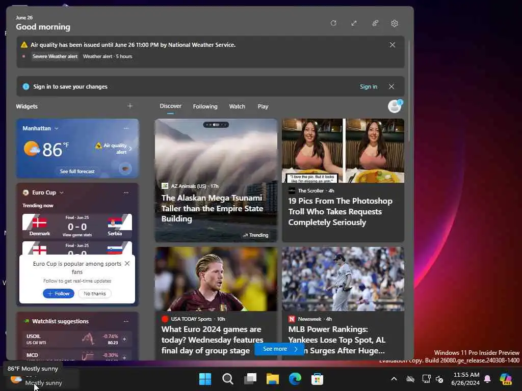Open Copilot preview icon in taskbar
Viewport: 522px width, 391px height.
pos(506,379)
